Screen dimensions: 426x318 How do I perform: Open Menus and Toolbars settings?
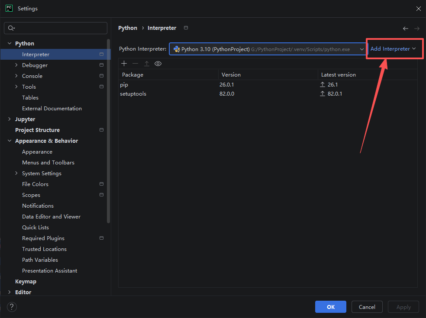pyautogui.click(x=48, y=162)
